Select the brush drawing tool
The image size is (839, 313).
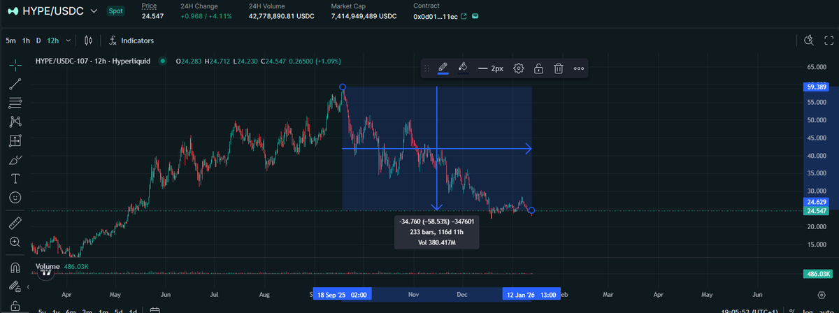click(15, 159)
